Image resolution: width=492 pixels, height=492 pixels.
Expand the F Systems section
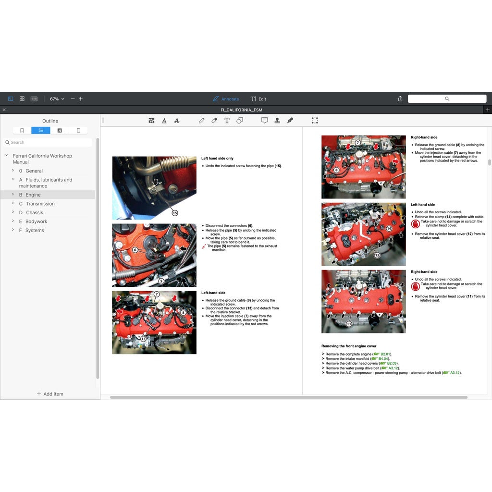(13, 230)
